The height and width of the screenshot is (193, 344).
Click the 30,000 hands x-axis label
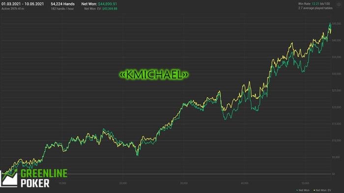tap(184, 183)
